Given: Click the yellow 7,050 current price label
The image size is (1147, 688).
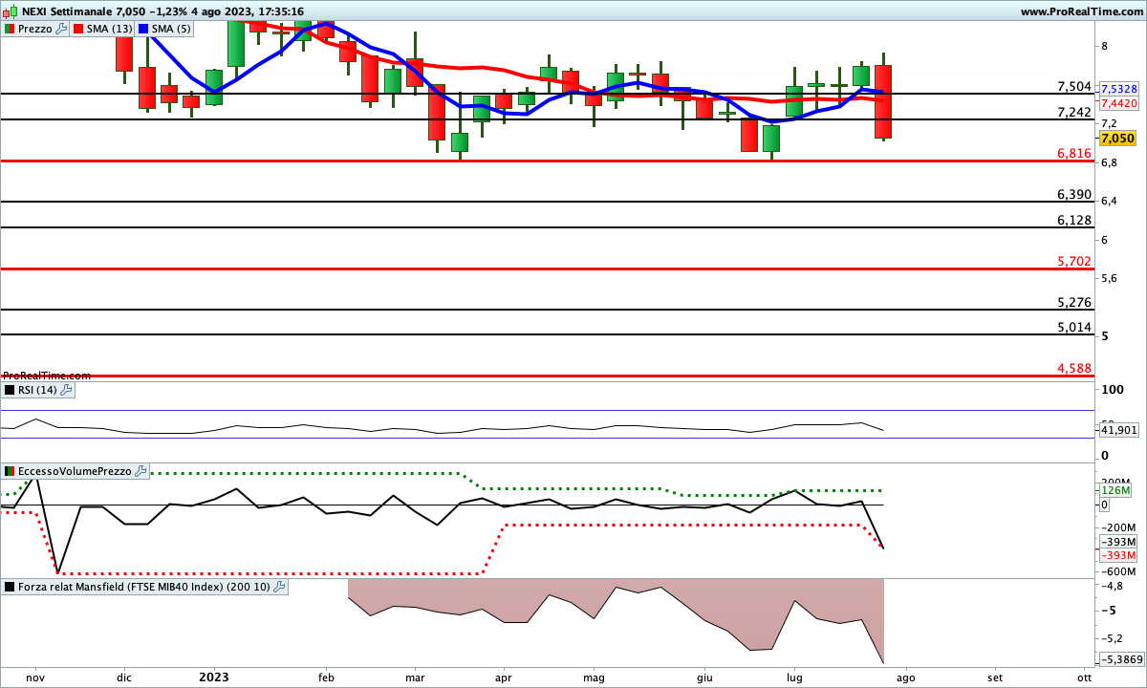Looking at the screenshot, I should coord(1117,139).
